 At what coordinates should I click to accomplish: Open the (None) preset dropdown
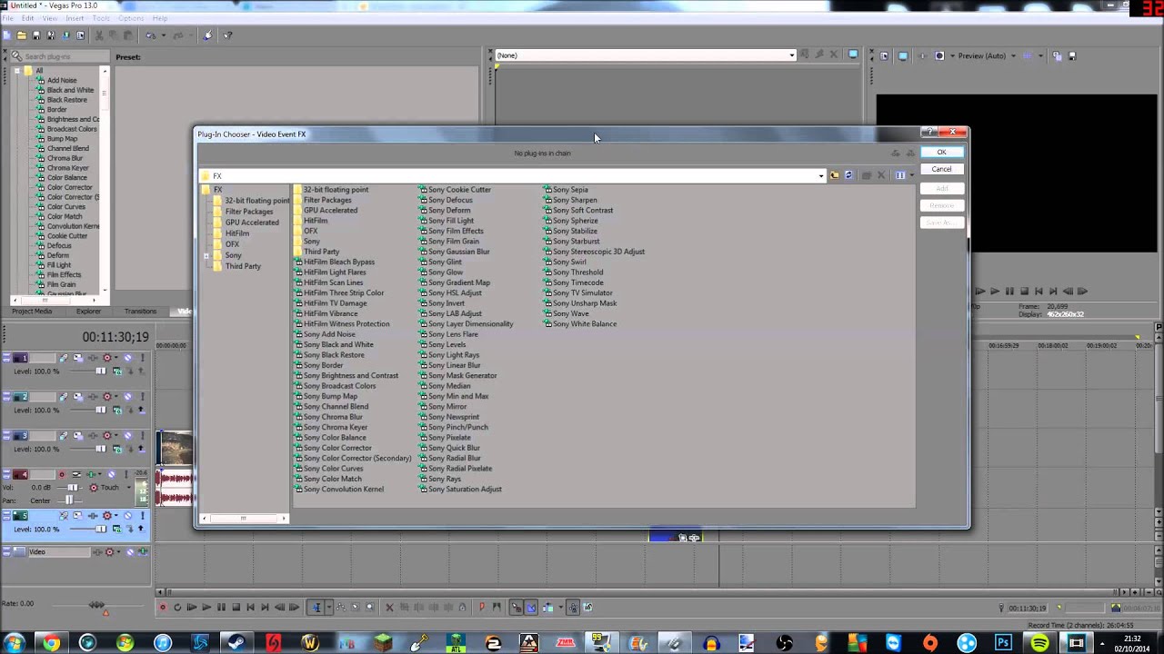pos(791,55)
